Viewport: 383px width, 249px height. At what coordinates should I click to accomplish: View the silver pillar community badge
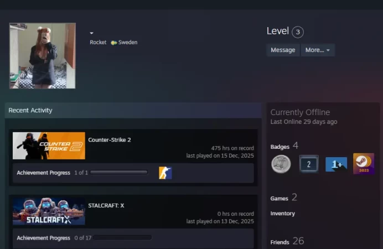pos(281,164)
